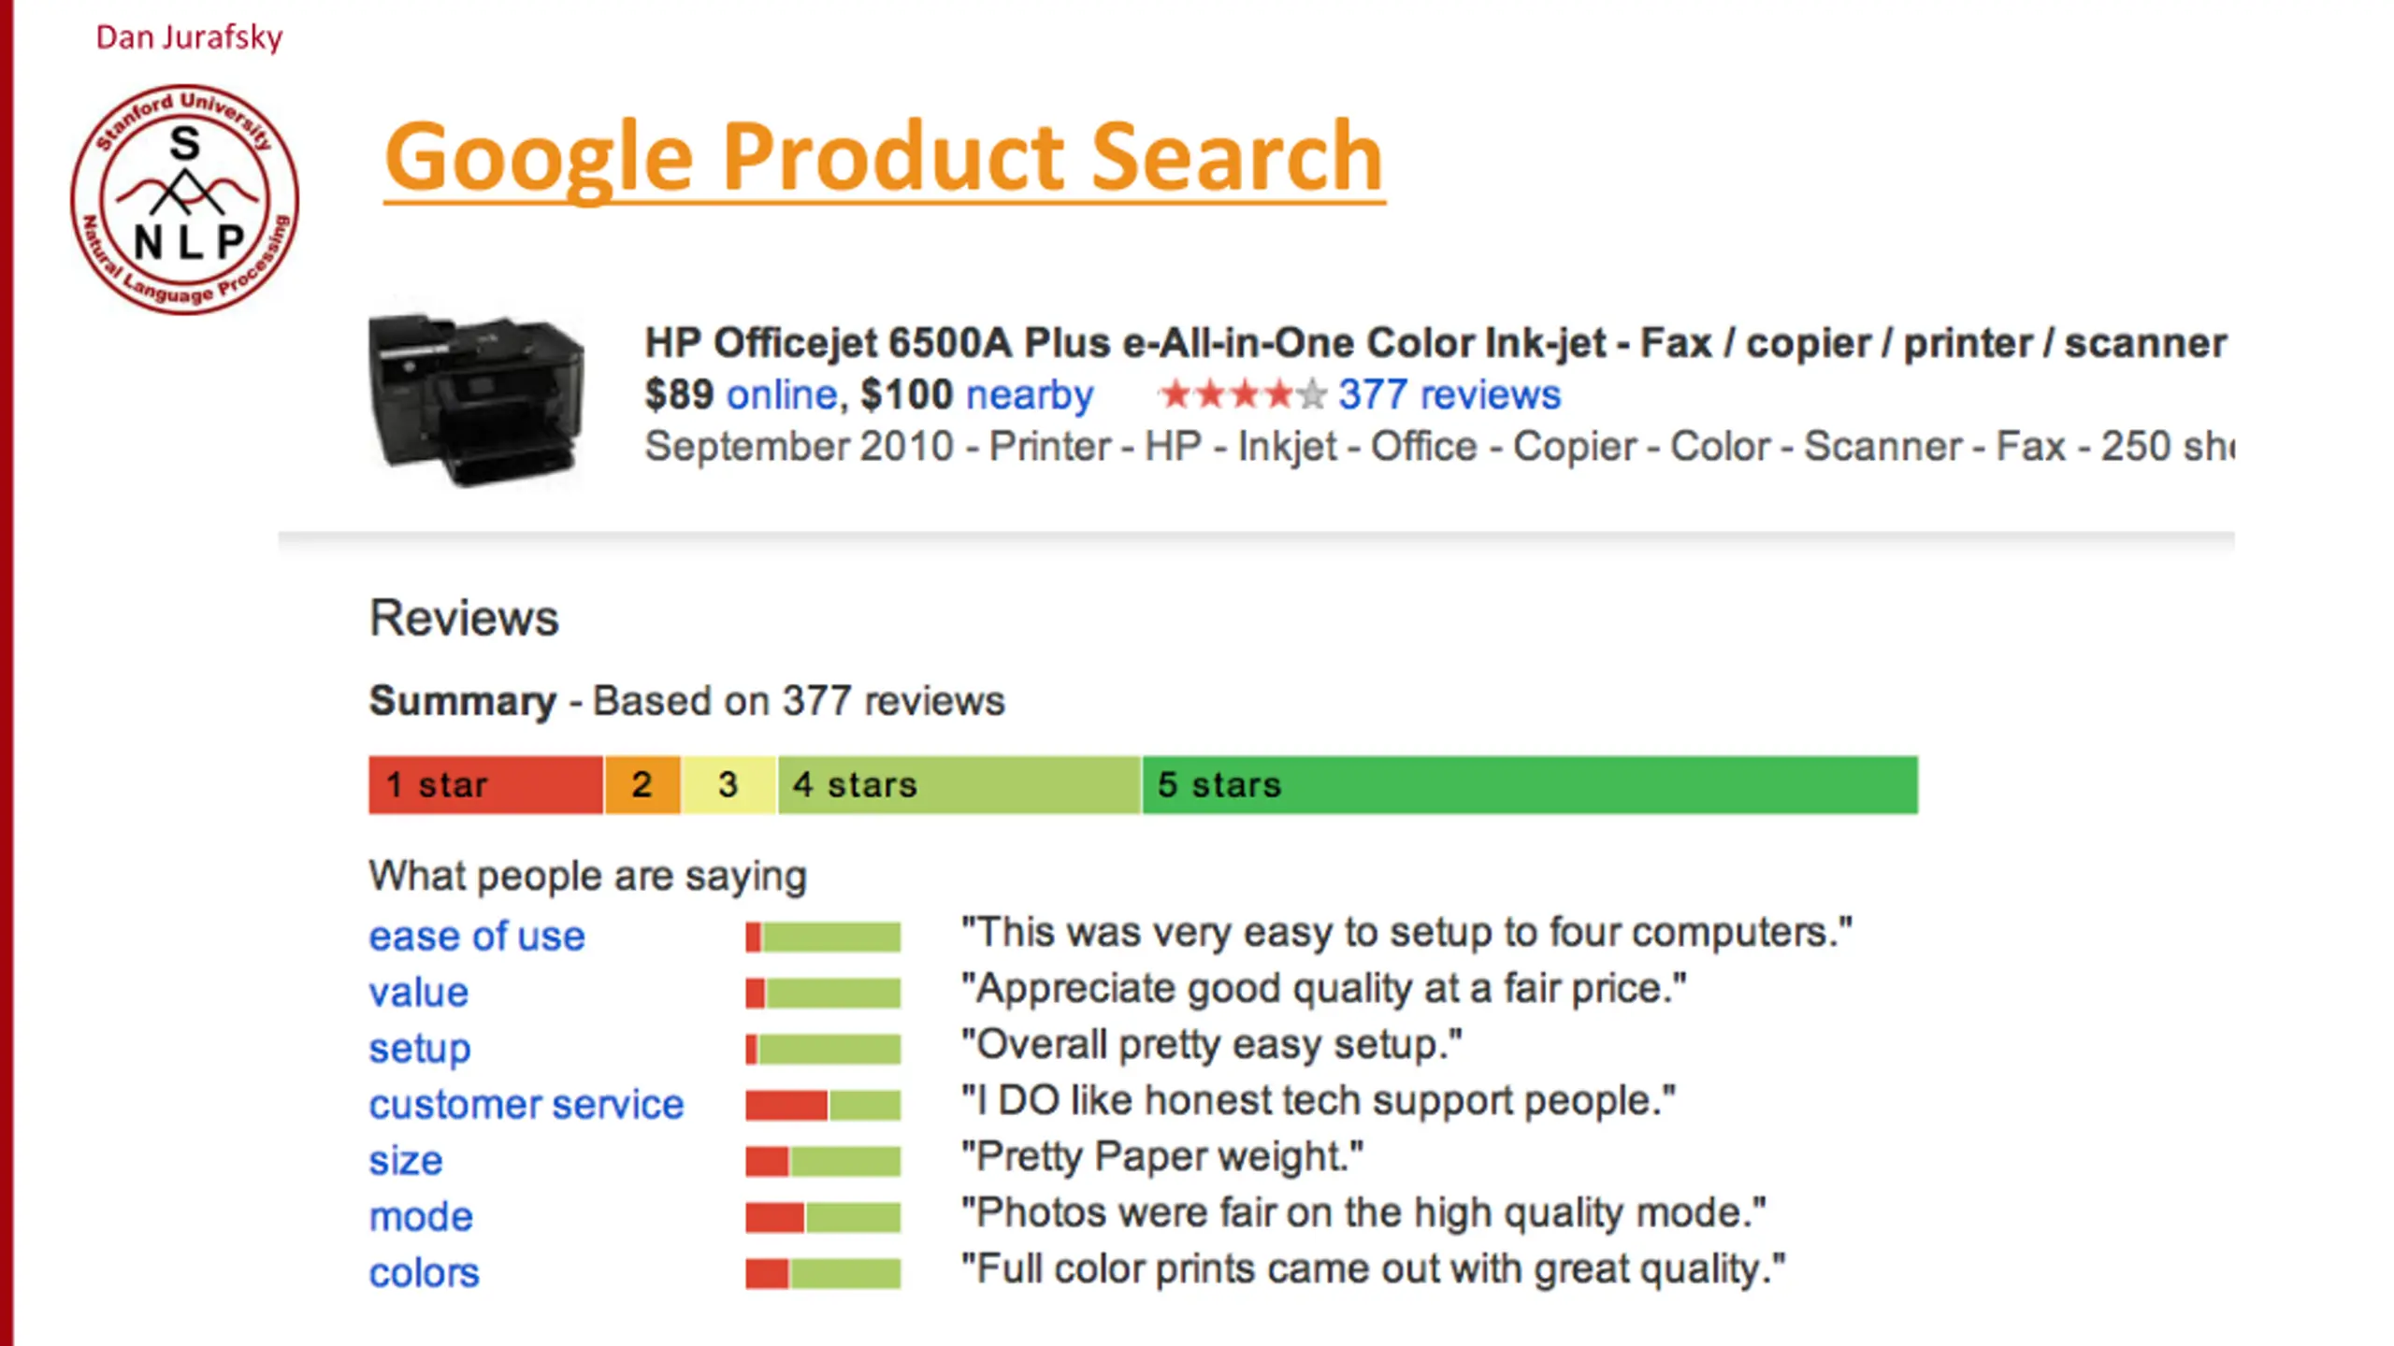The height and width of the screenshot is (1346, 2394).
Task: Open the Google Product Search title
Action: 884,157
